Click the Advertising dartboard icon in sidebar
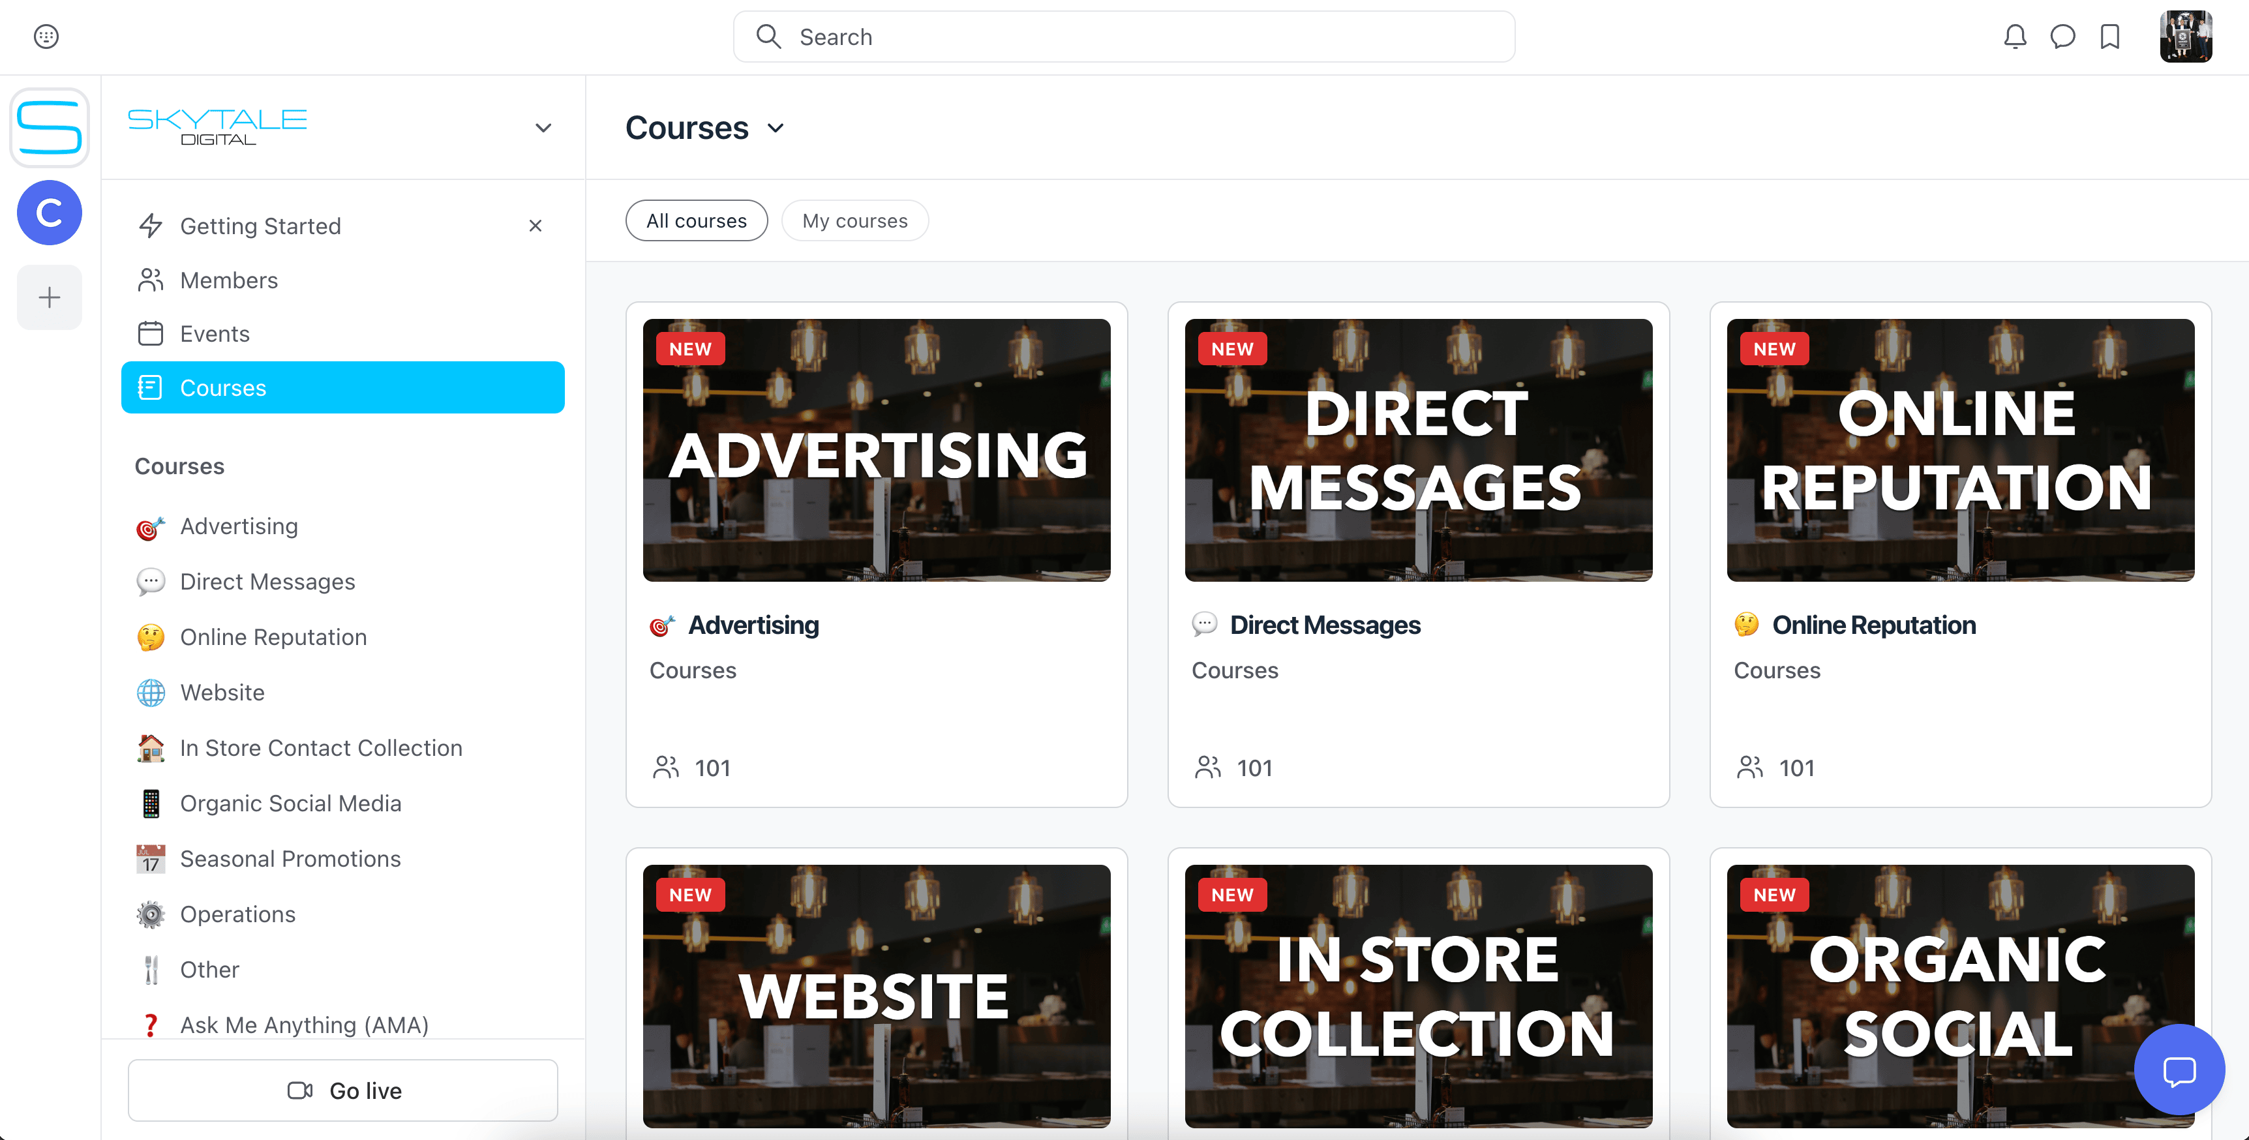2249x1140 pixels. [150, 527]
